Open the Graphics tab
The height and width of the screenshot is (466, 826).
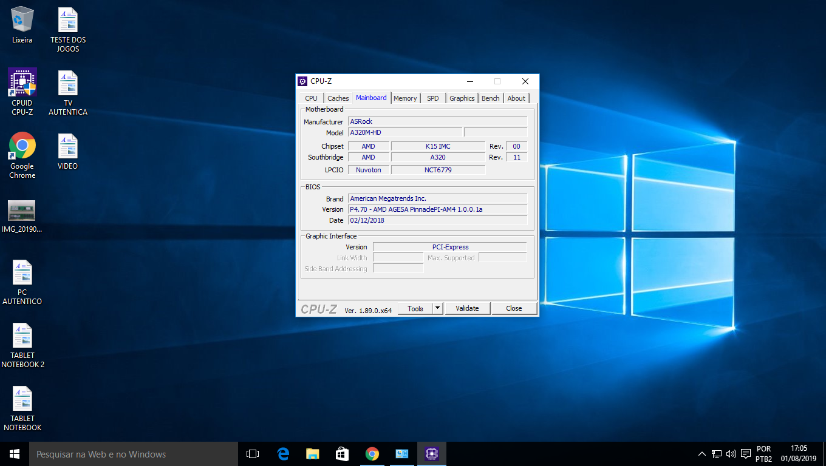point(462,98)
